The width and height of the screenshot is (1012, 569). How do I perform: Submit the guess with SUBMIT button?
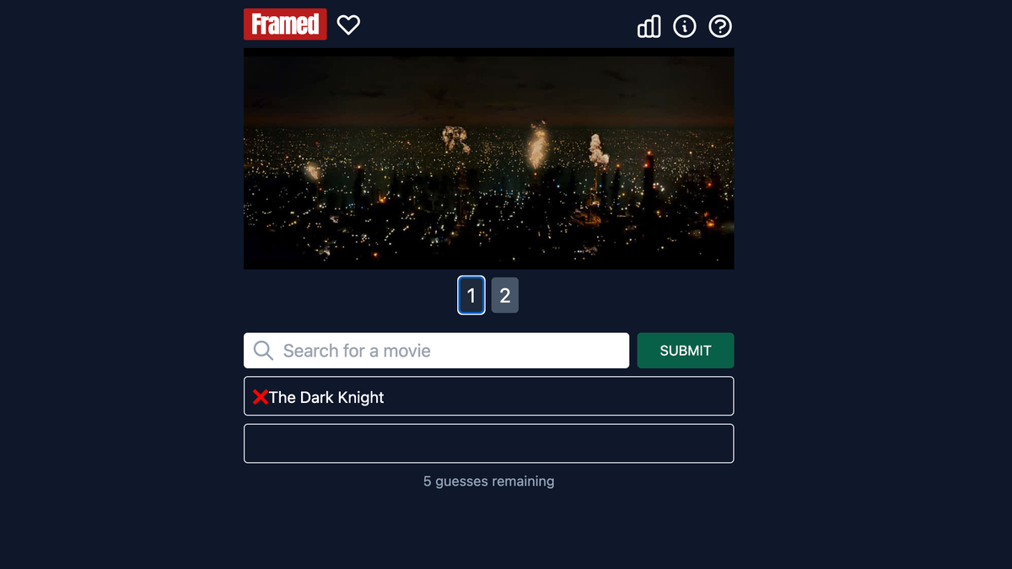pyautogui.click(x=686, y=351)
